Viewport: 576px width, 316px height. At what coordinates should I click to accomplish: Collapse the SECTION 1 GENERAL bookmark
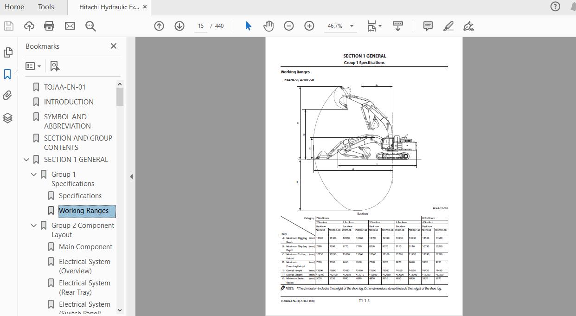point(26,160)
